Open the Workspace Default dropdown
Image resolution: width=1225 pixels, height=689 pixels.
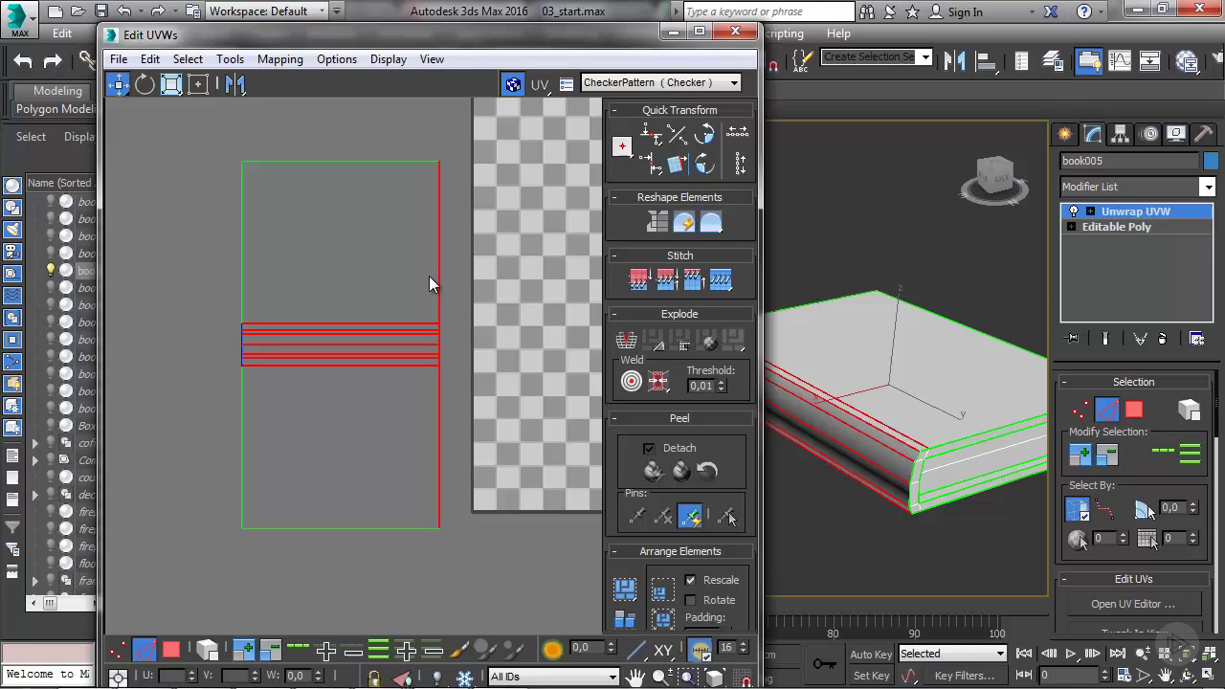click(x=267, y=11)
